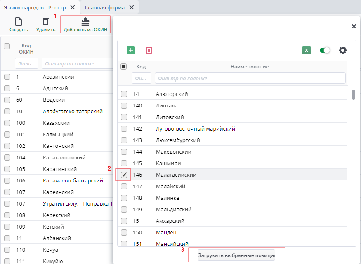This screenshot has height=264, width=361.
Task: Click the Создать document icon
Action: 19,21
